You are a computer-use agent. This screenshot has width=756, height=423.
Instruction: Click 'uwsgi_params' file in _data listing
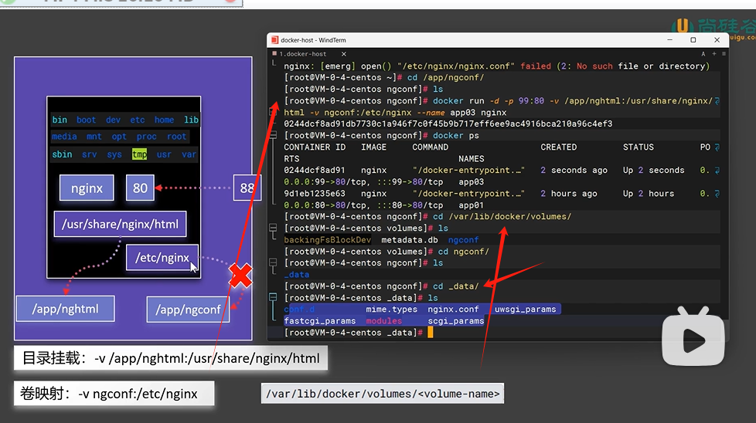coord(525,309)
